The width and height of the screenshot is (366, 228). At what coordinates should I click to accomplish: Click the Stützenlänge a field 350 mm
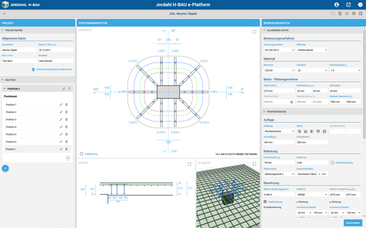(279, 142)
